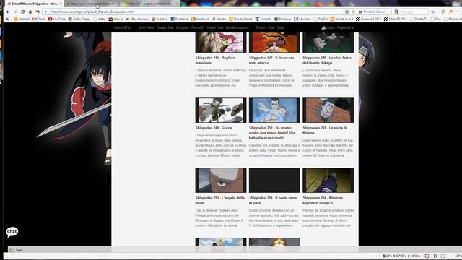Open Hotmail bookmark

coord(22,19)
